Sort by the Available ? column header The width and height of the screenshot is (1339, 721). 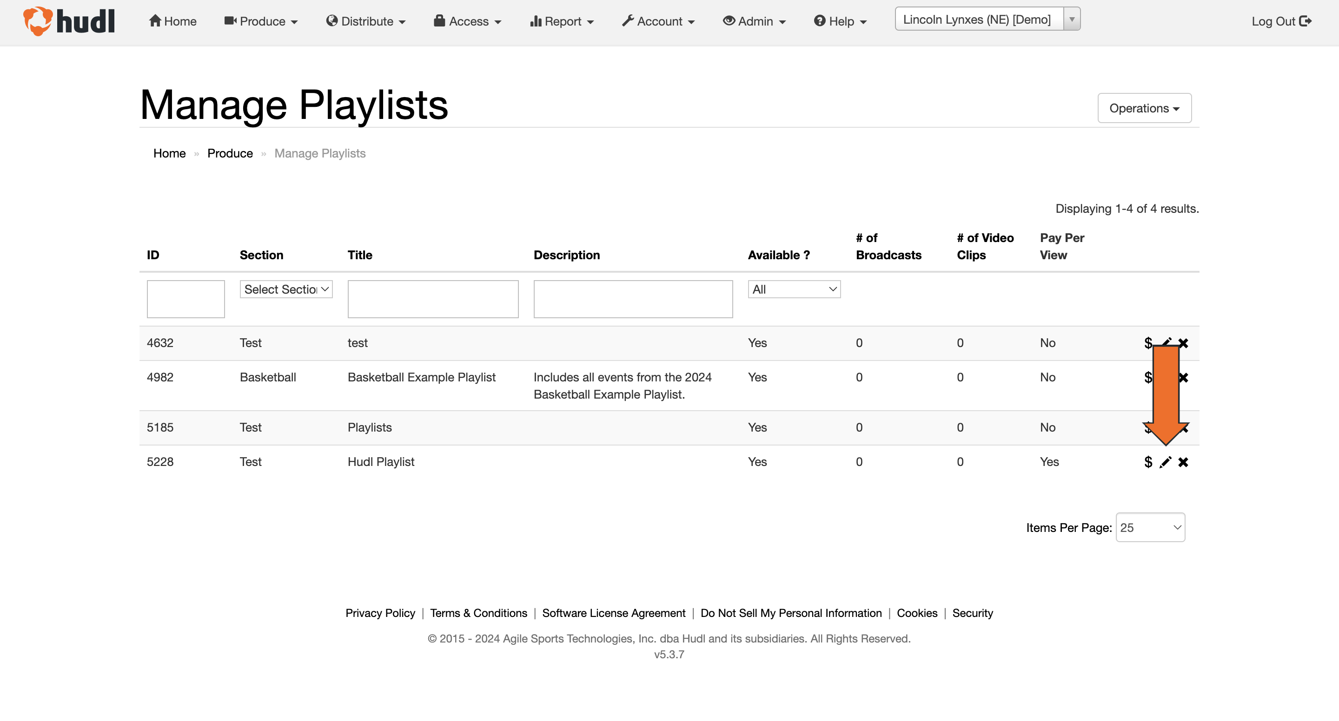coord(779,255)
